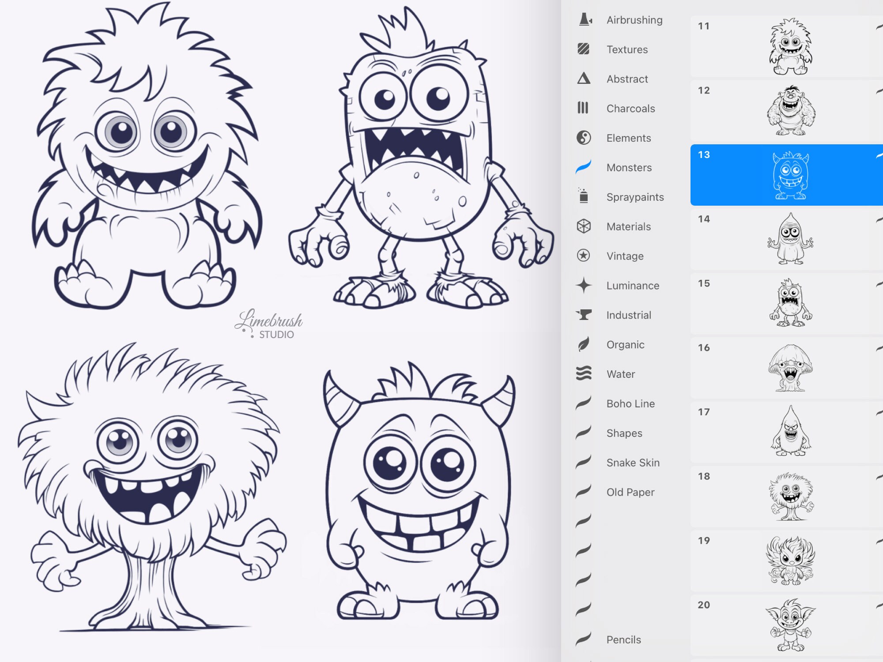This screenshot has height=662, width=883.
Task: Click the Spraypaints spray can icon
Action: pos(585,197)
